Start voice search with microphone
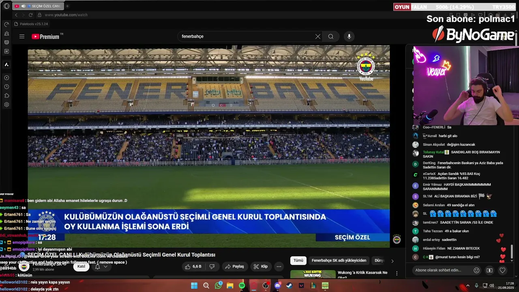Viewport: 519px width, 292px height. tap(349, 36)
